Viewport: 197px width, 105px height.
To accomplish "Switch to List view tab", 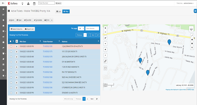I will coord(59,11).
